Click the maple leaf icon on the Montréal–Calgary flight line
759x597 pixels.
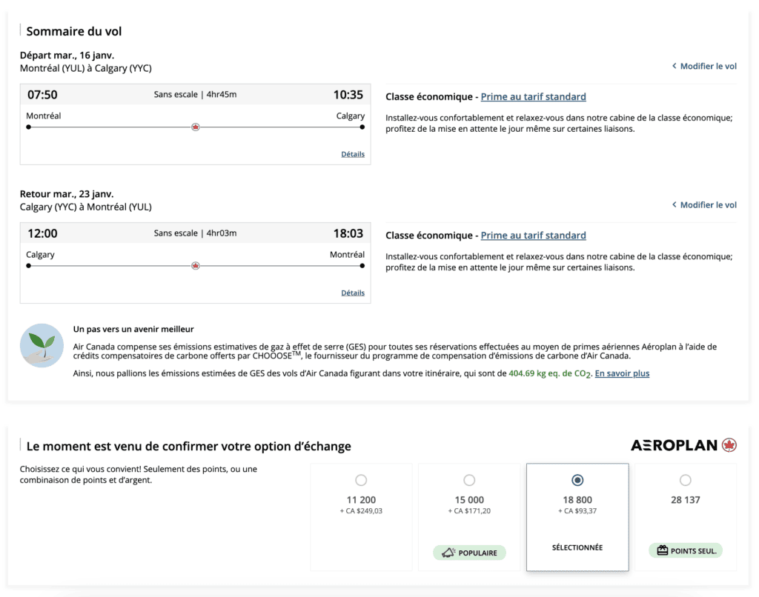pos(196,127)
